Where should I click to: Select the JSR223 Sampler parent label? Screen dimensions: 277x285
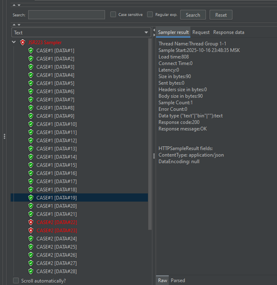(45, 42)
